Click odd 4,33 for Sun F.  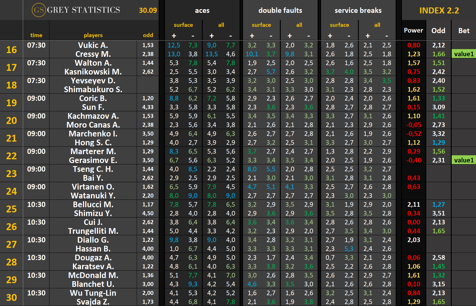coord(148,107)
